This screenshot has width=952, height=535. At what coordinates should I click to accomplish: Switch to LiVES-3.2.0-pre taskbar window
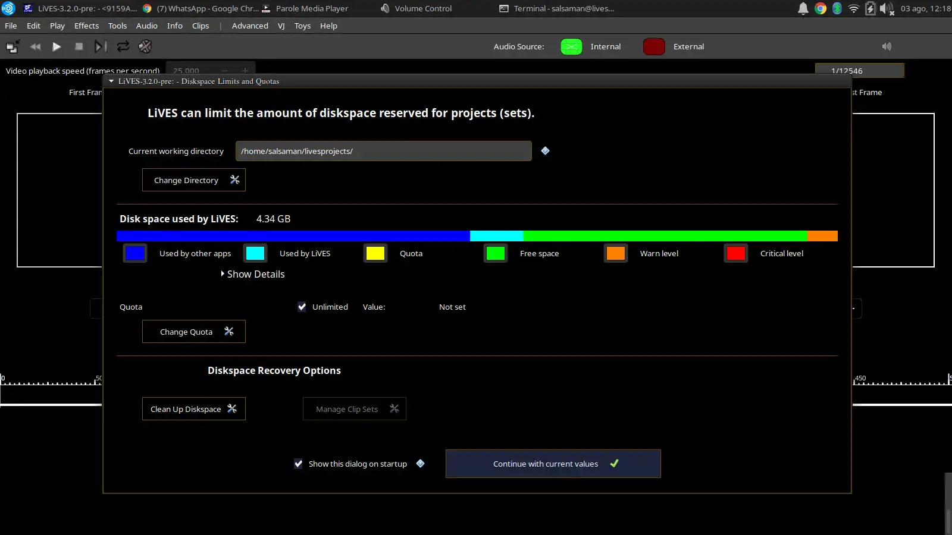click(80, 8)
